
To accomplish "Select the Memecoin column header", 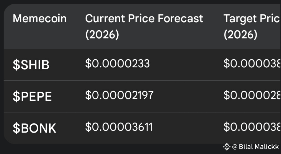I will (x=39, y=18).
